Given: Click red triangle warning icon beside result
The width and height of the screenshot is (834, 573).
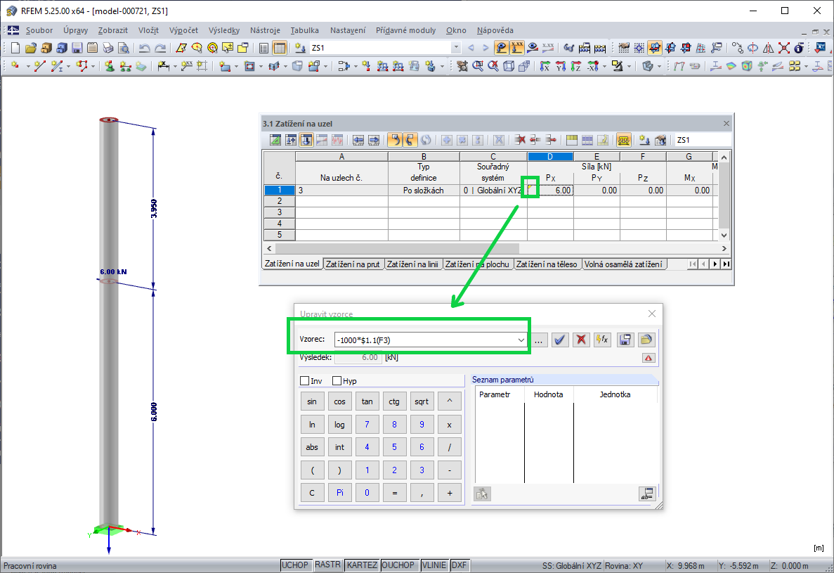Looking at the screenshot, I should [648, 358].
